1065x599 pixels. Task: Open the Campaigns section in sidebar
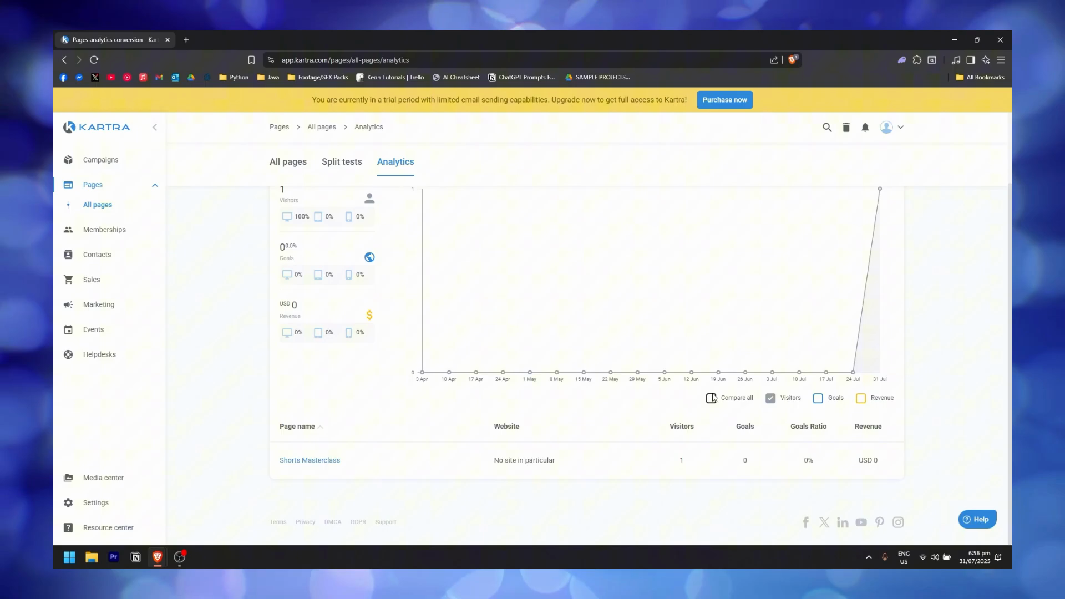100,160
